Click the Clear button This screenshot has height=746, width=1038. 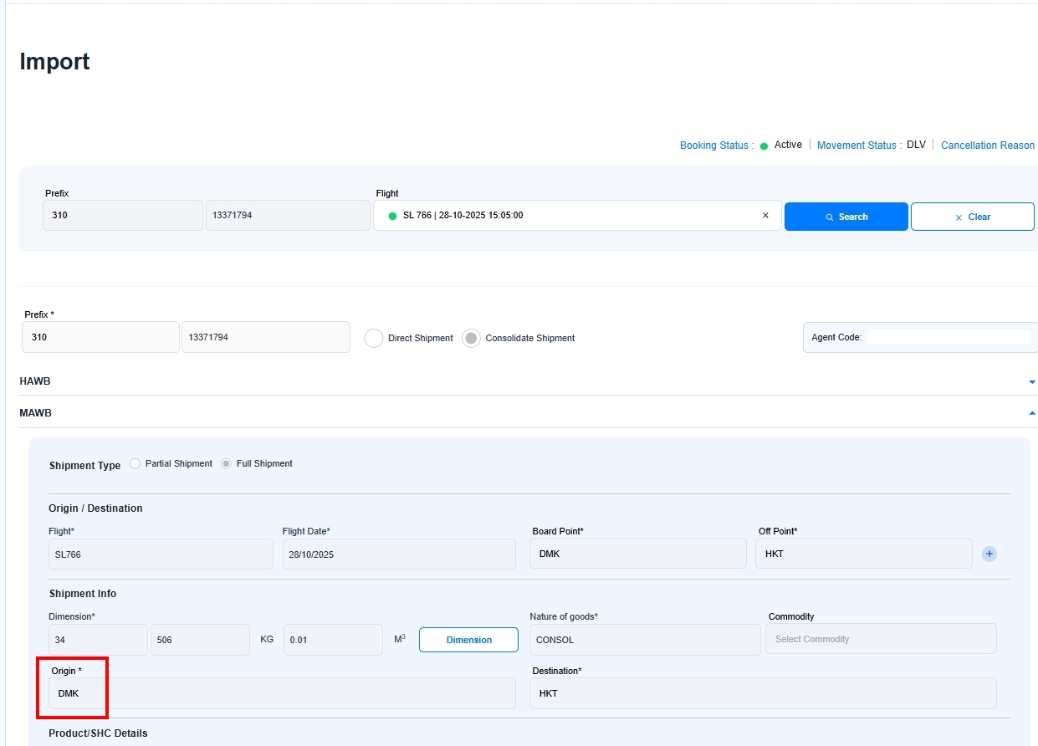(x=972, y=217)
